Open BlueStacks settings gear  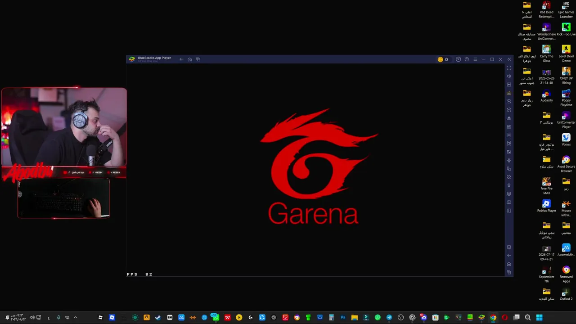point(509,247)
